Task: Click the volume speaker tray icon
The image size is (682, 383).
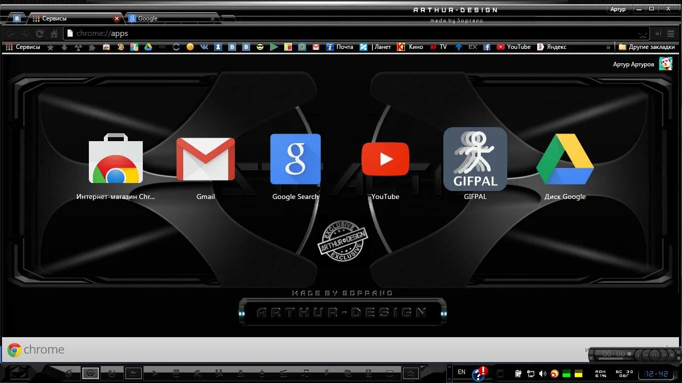Action: [x=543, y=373]
